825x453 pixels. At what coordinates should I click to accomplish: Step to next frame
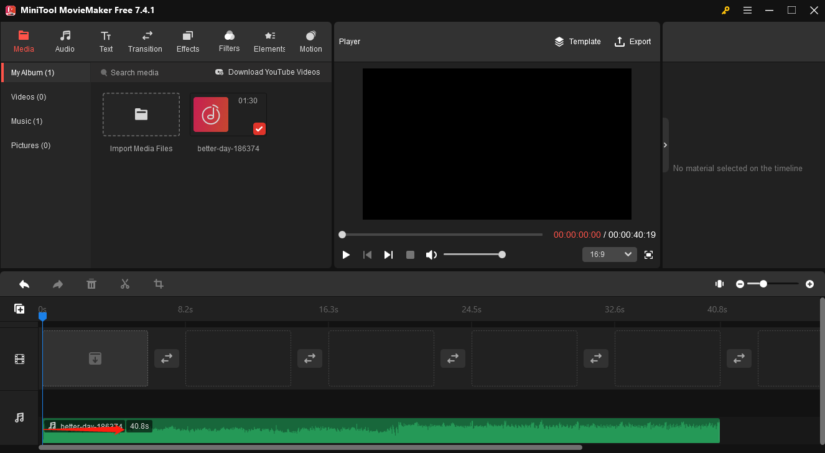tap(388, 255)
